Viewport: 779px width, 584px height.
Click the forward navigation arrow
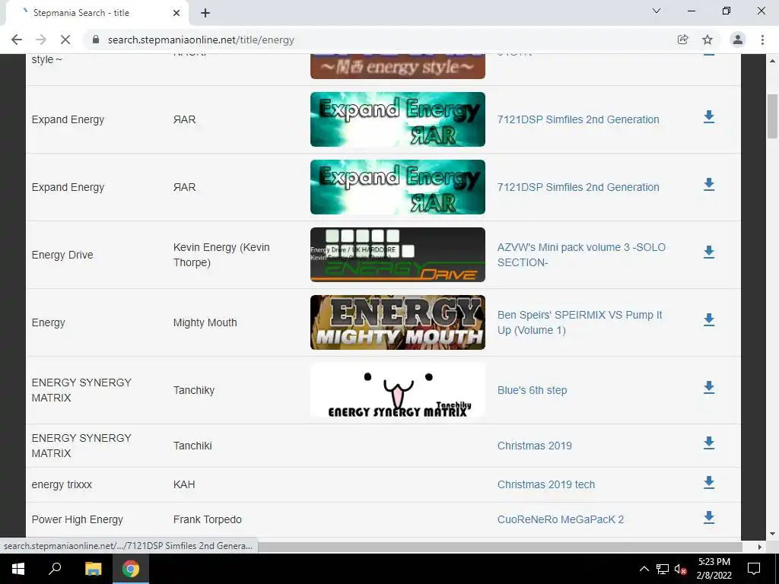[41, 40]
